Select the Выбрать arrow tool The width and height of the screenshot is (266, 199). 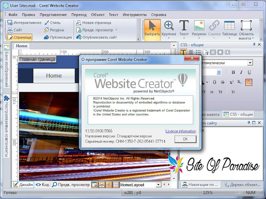pos(152,30)
